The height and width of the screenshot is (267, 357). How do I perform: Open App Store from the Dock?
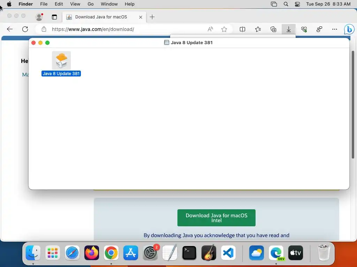coord(131,253)
